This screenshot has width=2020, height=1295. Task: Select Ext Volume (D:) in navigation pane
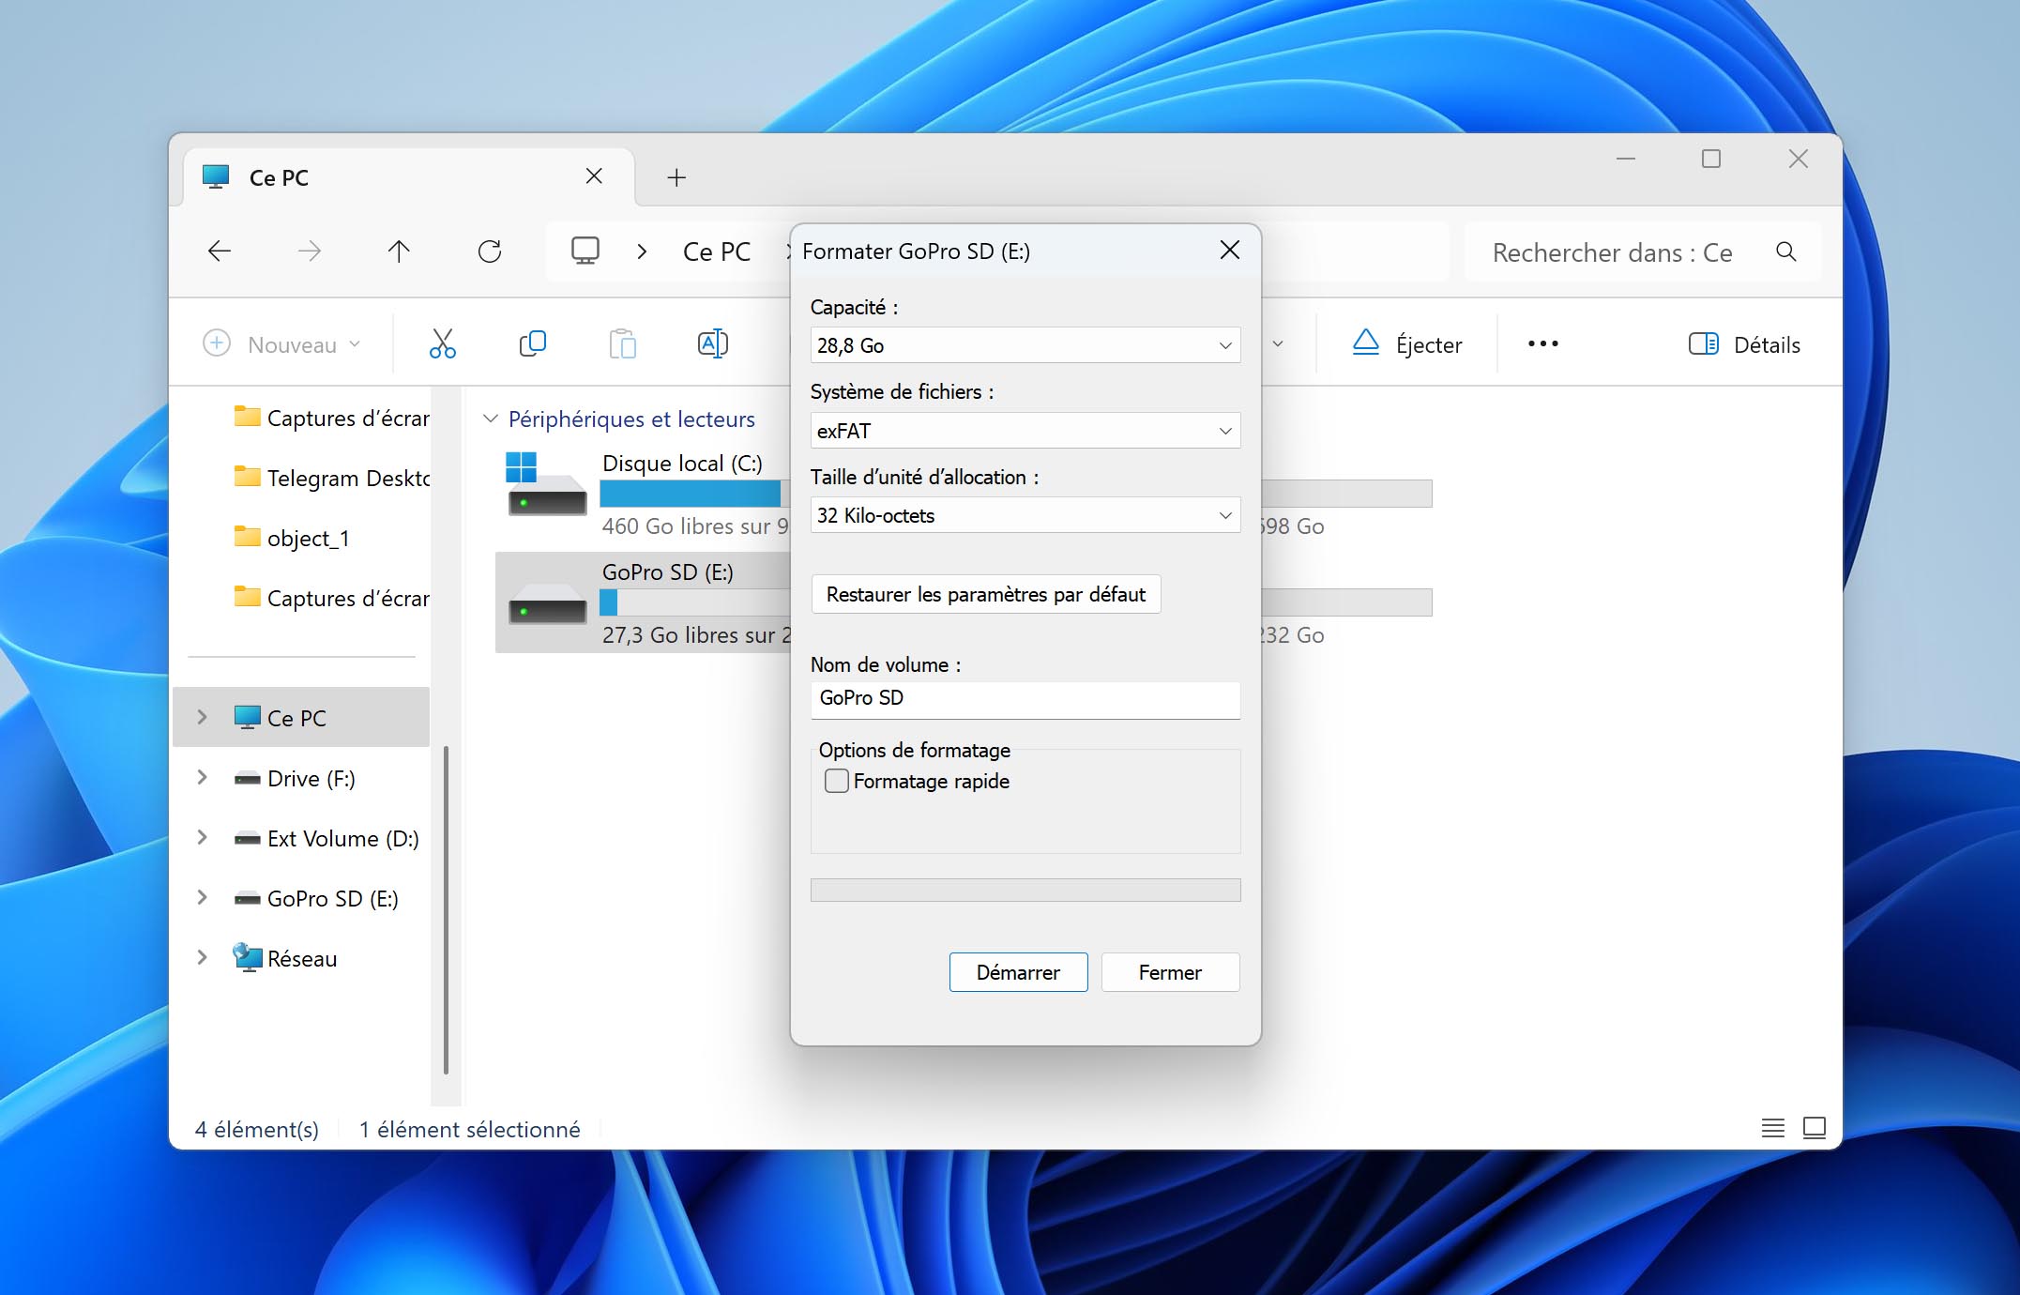(301, 838)
